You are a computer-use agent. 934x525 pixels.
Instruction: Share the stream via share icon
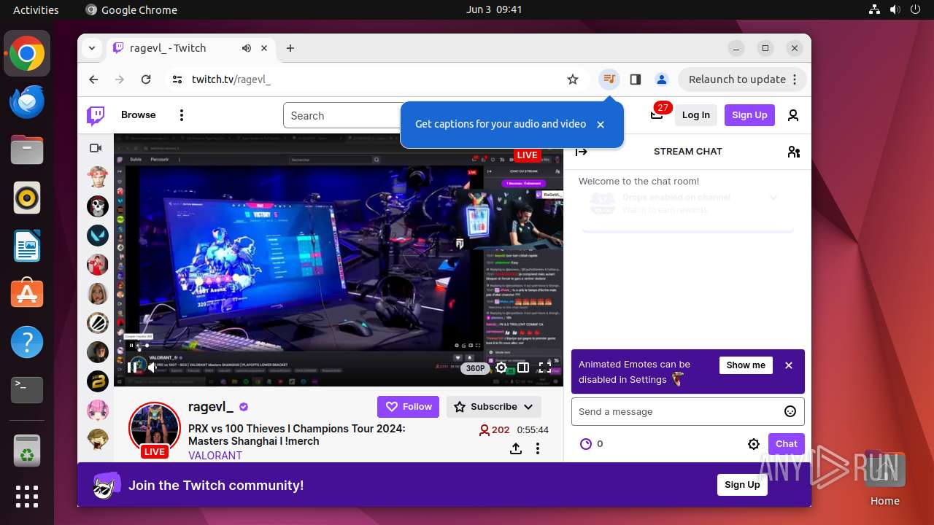[x=516, y=448]
